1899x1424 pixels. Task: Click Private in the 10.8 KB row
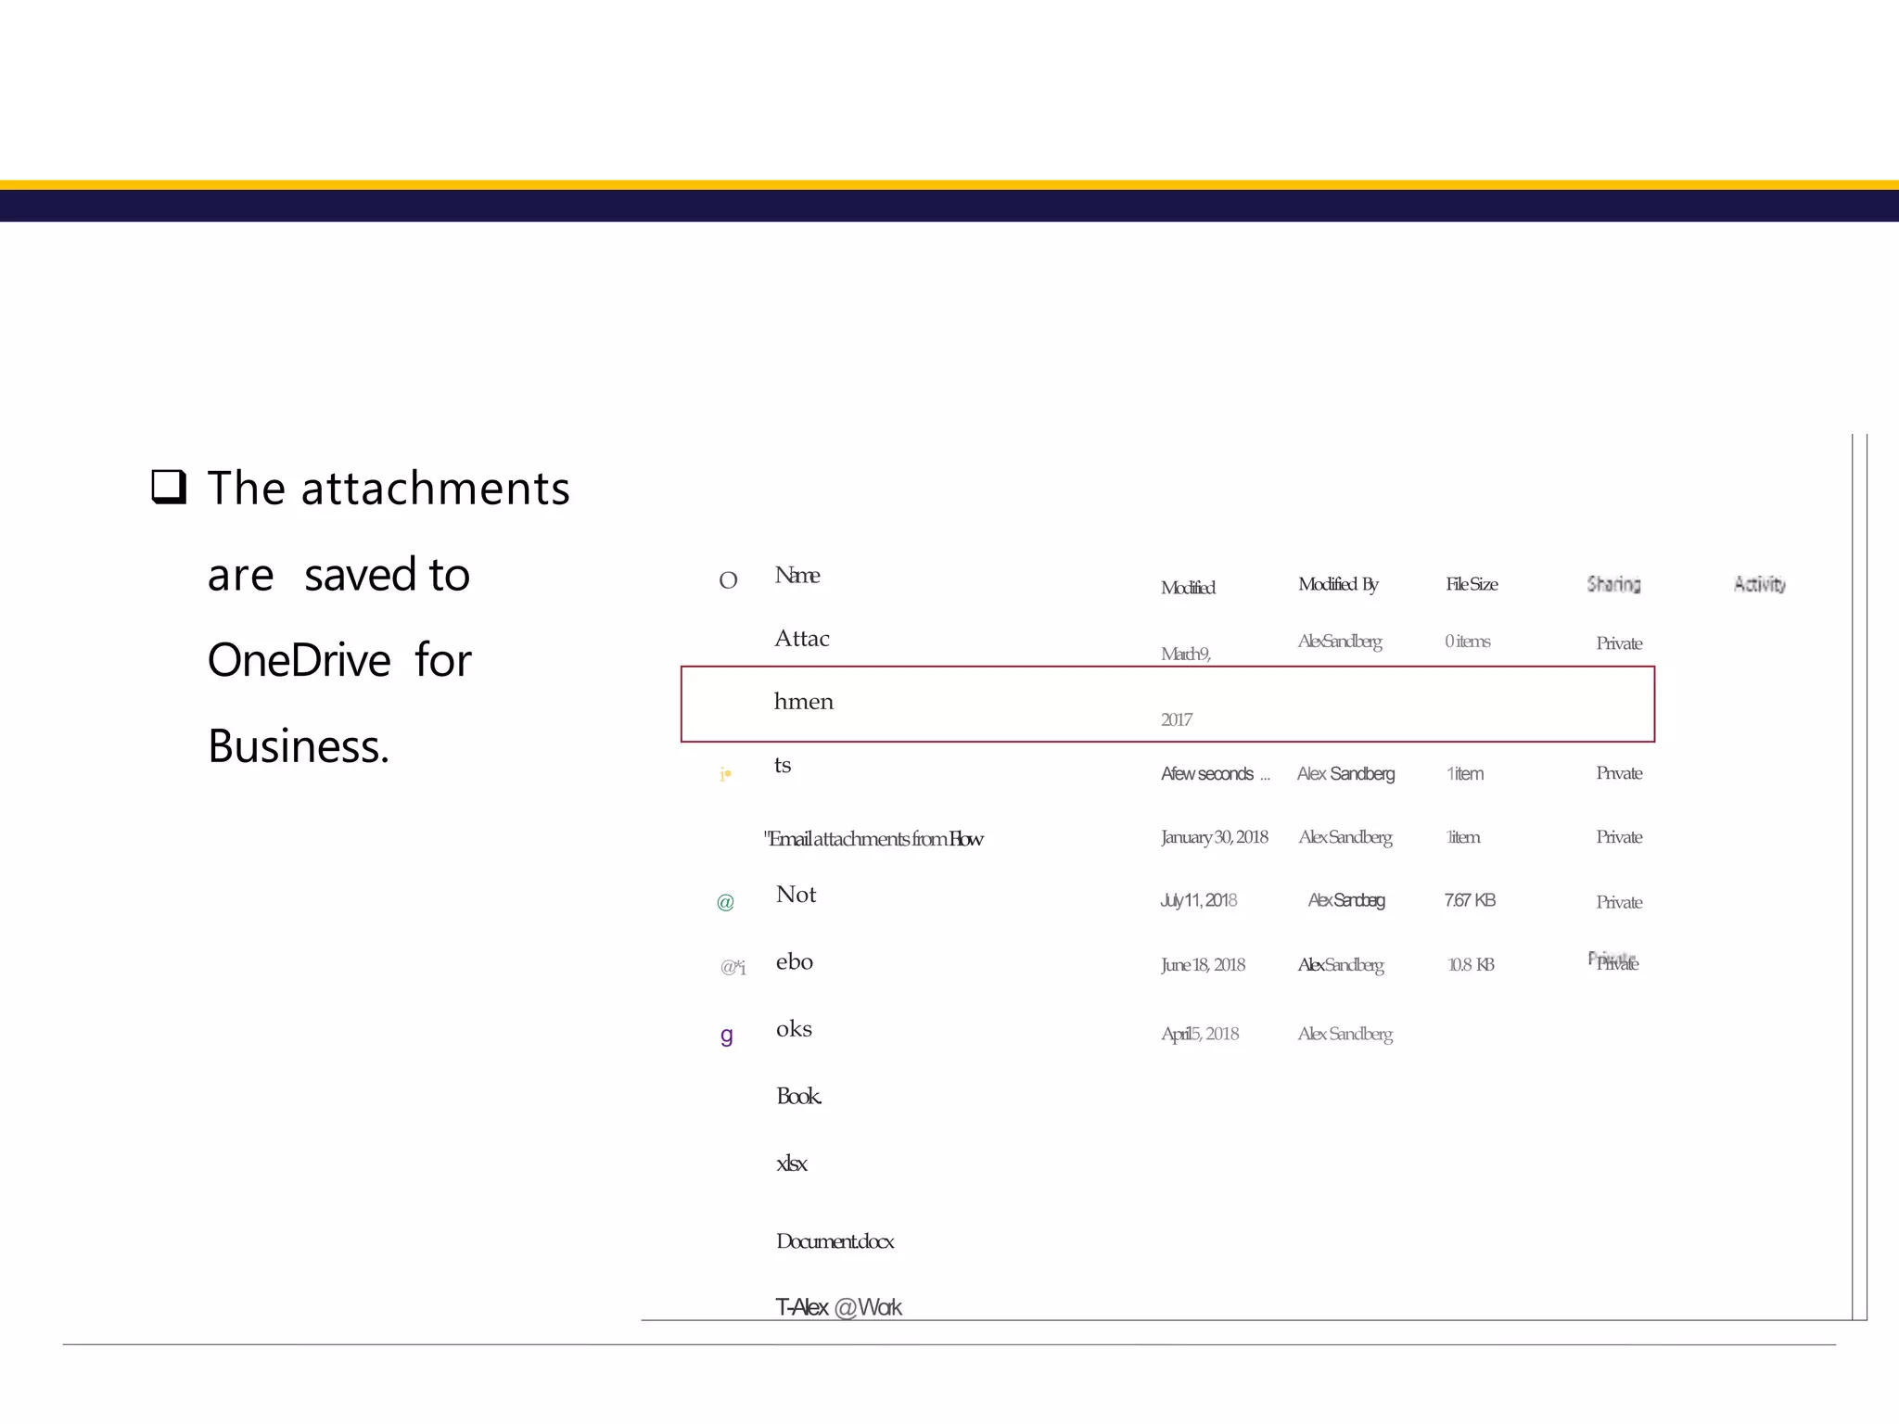(1614, 962)
